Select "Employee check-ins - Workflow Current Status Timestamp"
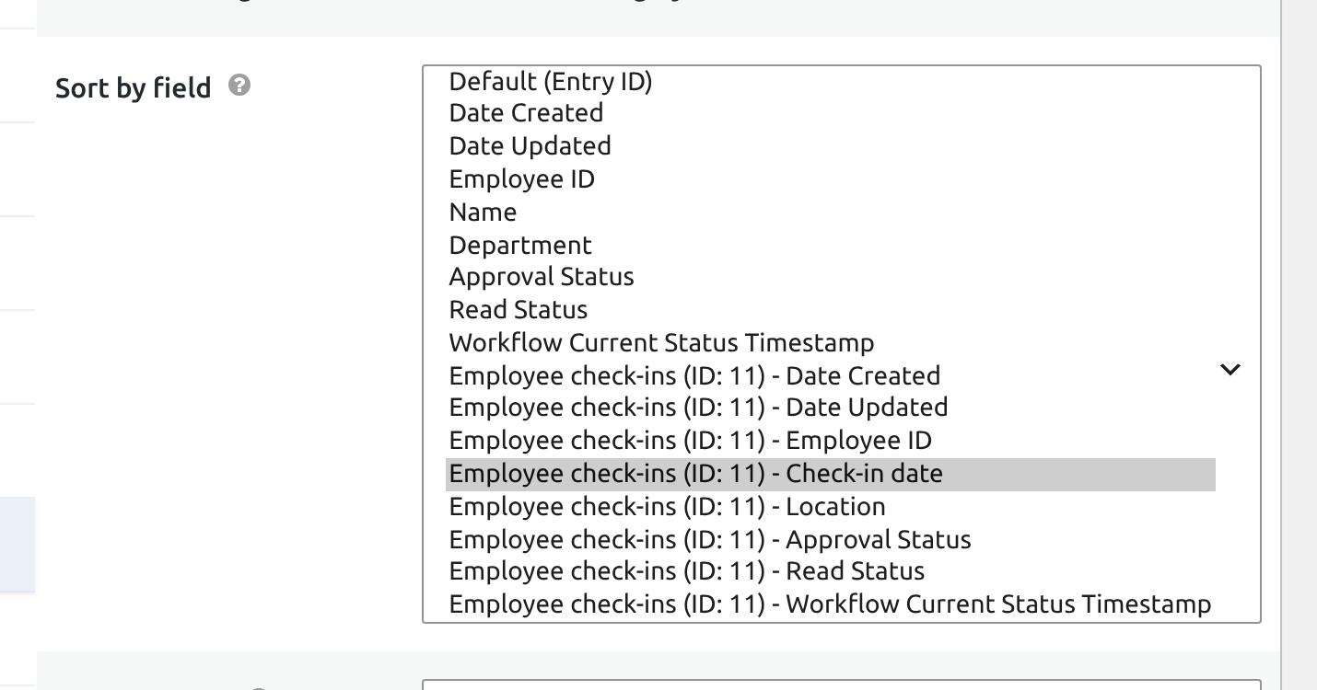This screenshot has height=690, width=1317. click(831, 604)
